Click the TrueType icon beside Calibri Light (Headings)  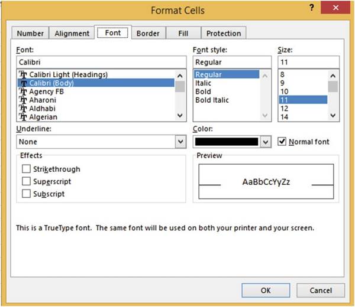pos(24,75)
